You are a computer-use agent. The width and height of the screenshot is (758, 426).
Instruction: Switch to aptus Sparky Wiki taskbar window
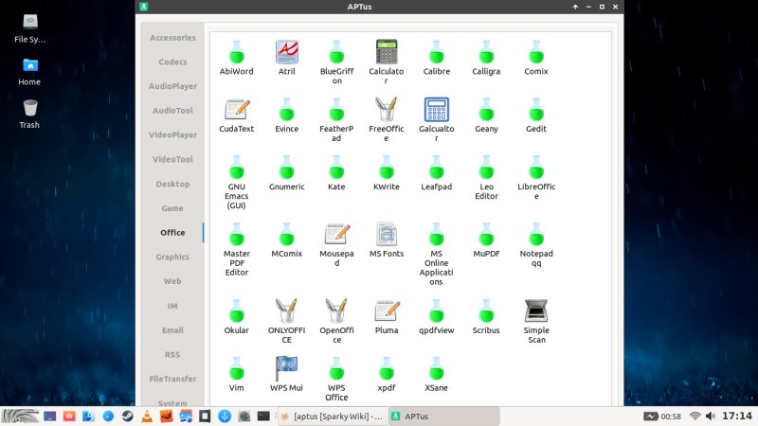tap(334, 417)
